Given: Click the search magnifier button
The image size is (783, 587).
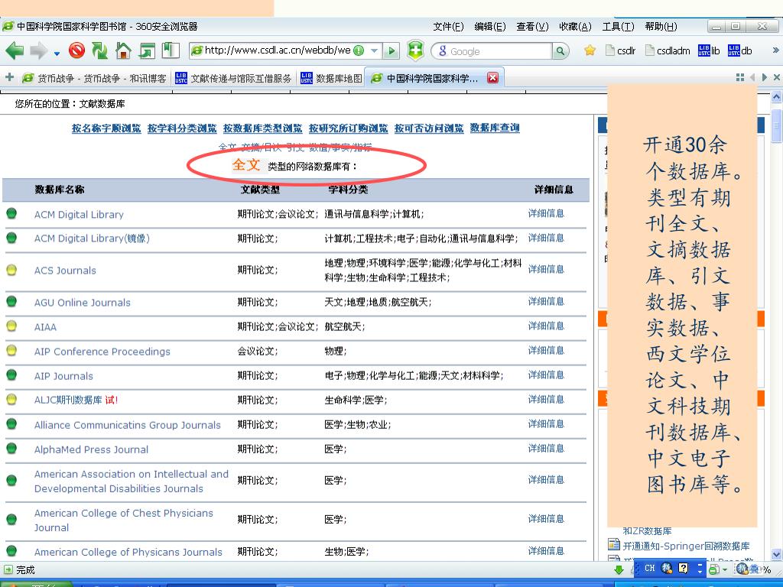Looking at the screenshot, I should 560,51.
